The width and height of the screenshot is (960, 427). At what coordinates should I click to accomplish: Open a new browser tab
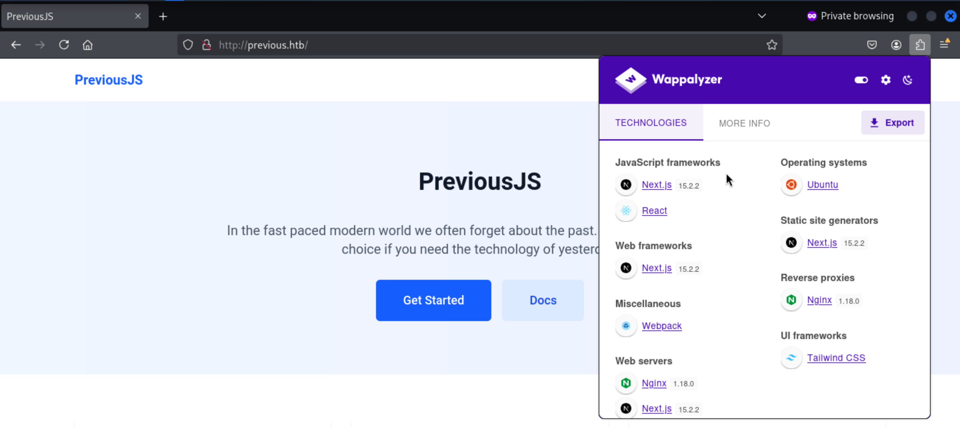(163, 16)
